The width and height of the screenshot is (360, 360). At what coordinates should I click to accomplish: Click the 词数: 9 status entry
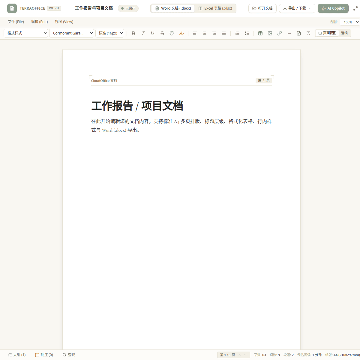click(x=275, y=355)
